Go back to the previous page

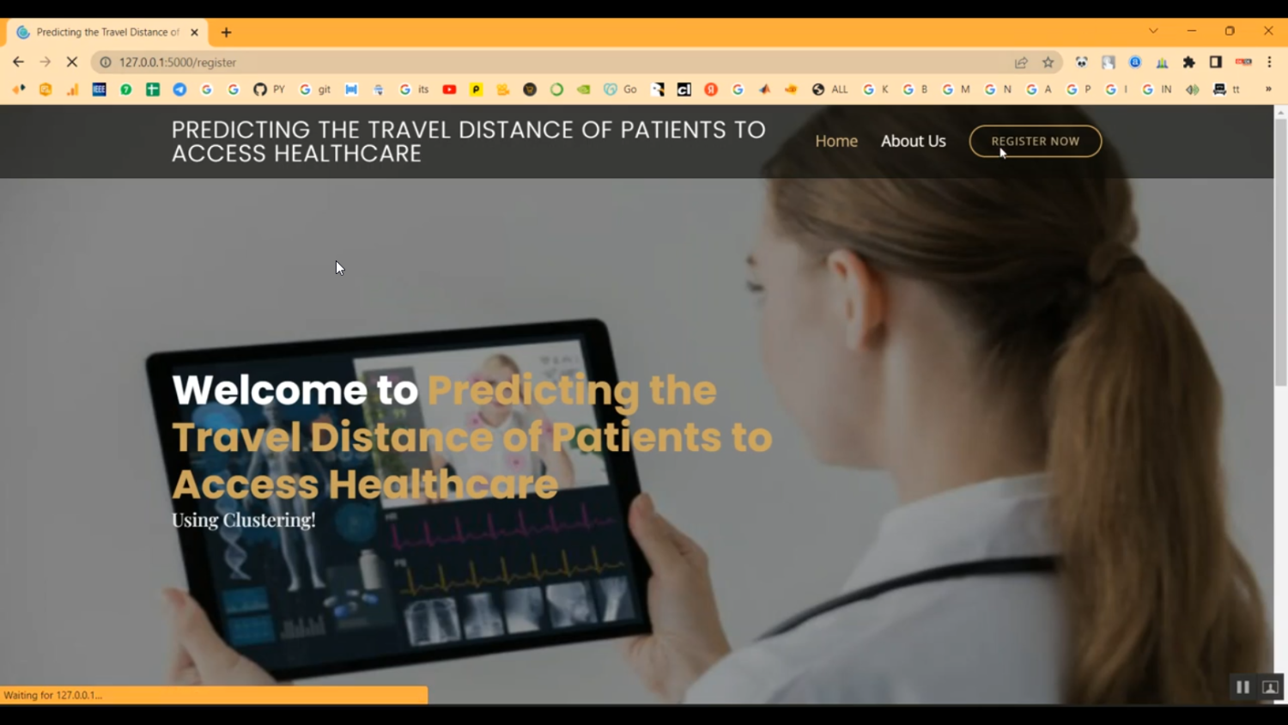coord(18,62)
